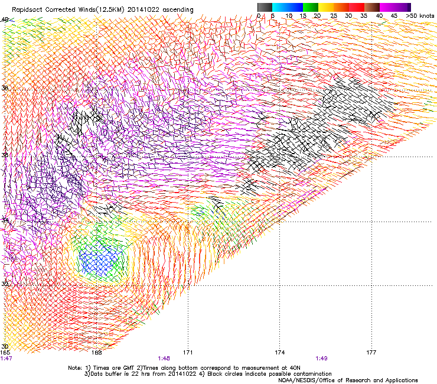Click longitude label 171
The width and height of the screenshot is (437, 384).
tap(188, 353)
